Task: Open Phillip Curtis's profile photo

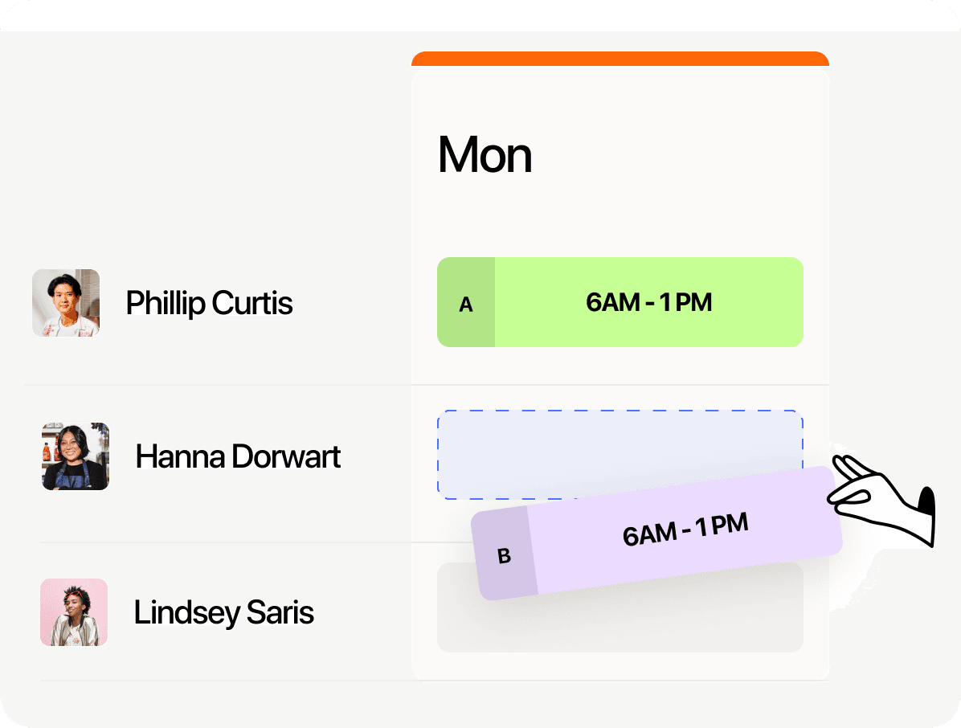Action: point(66,303)
